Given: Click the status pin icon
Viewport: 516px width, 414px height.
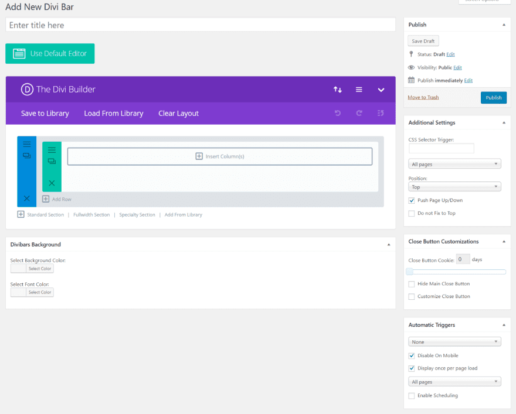Looking at the screenshot, I should (411, 54).
